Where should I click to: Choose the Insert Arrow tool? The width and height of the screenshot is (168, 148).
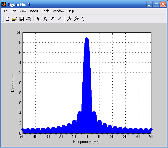tap(52, 19)
